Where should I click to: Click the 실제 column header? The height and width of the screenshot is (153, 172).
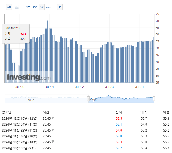tap(119, 112)
